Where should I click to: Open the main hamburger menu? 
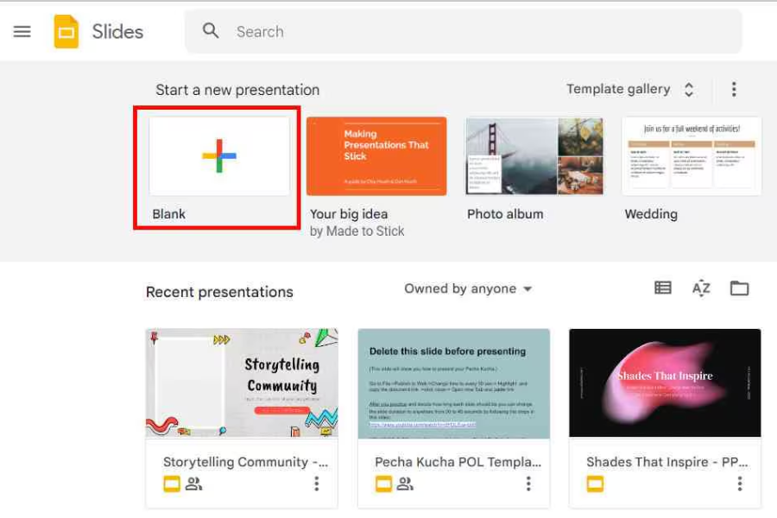22,32
